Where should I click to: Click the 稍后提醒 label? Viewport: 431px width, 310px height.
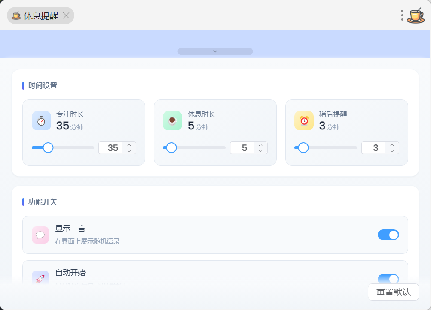coord(333,114)
